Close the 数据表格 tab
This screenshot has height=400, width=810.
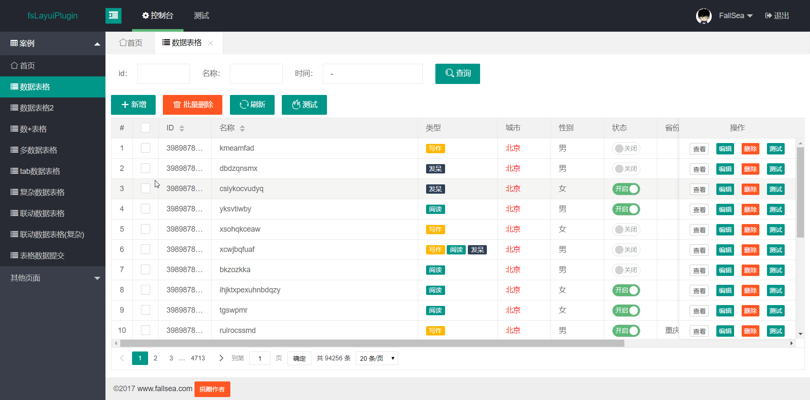211,43
